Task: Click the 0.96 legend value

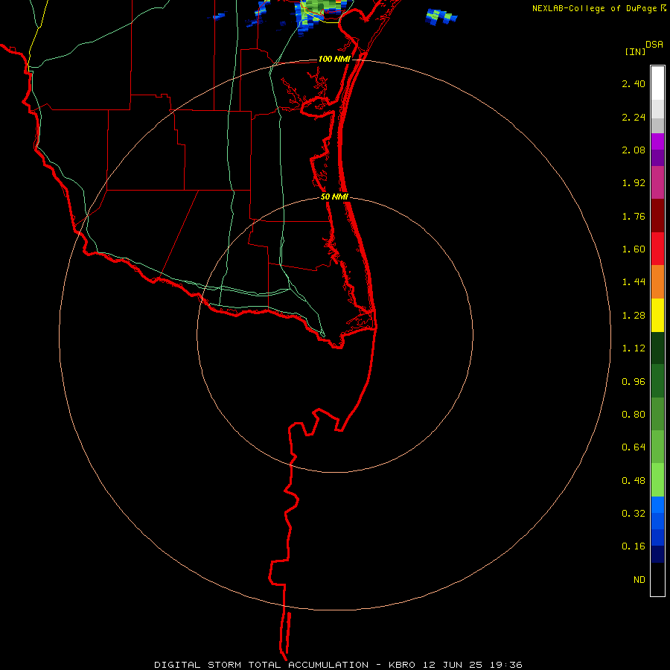Action: (634, 382)
